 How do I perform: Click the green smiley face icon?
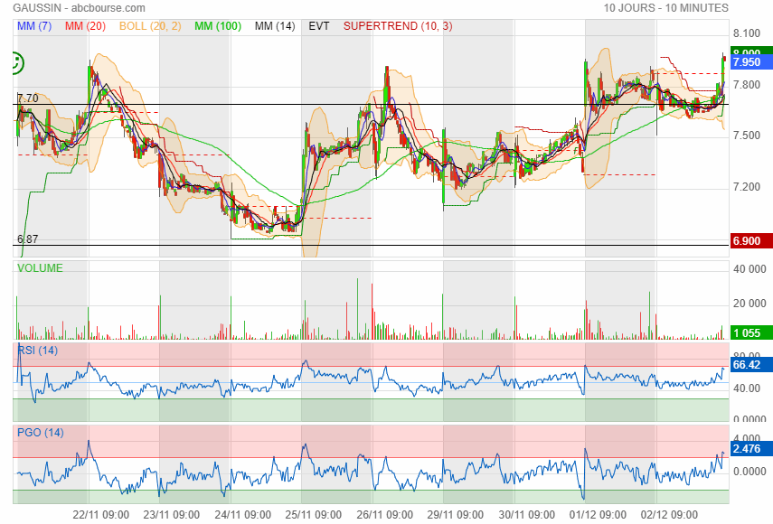pos(17,63)
